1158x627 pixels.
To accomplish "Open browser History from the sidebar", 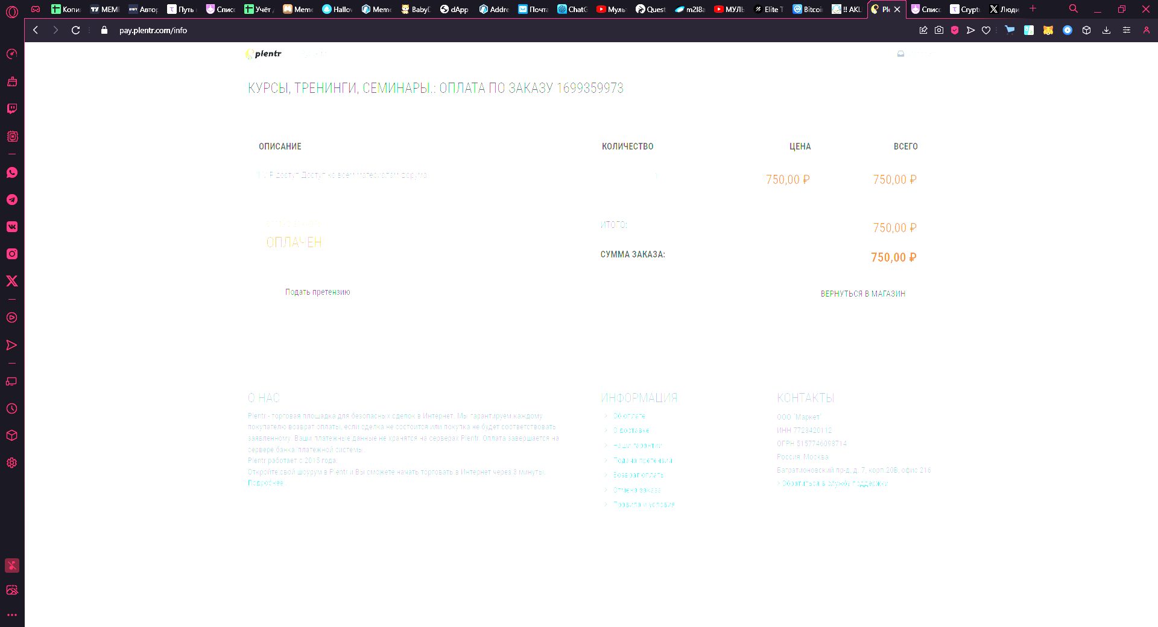I will click(12, 408).
